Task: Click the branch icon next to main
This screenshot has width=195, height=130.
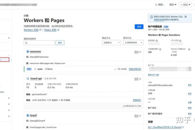Action: tap(35, 69)
